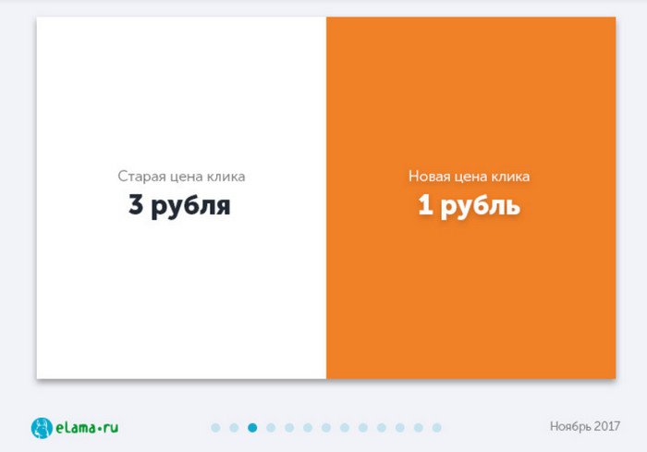Screen dimensions: 647x452
Task: Jump to the fourth slide dot
Action: point(271,428)
